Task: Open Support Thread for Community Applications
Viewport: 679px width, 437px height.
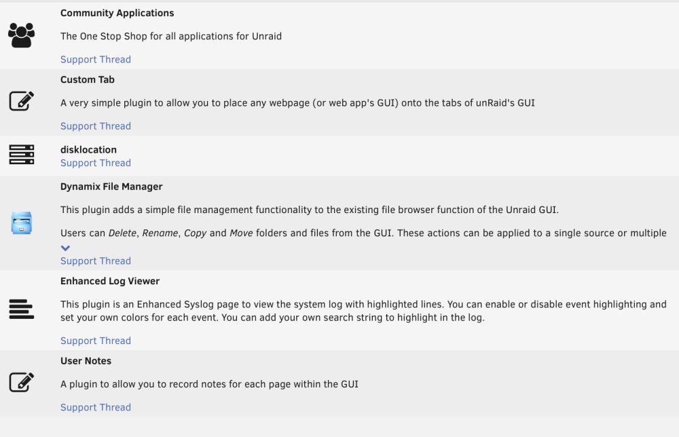Action: click(96, 59)
